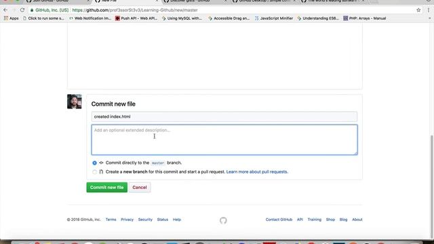Open the footer Privacy link
The width and height of the screenshot is (434, 244).
pos(127,220)
